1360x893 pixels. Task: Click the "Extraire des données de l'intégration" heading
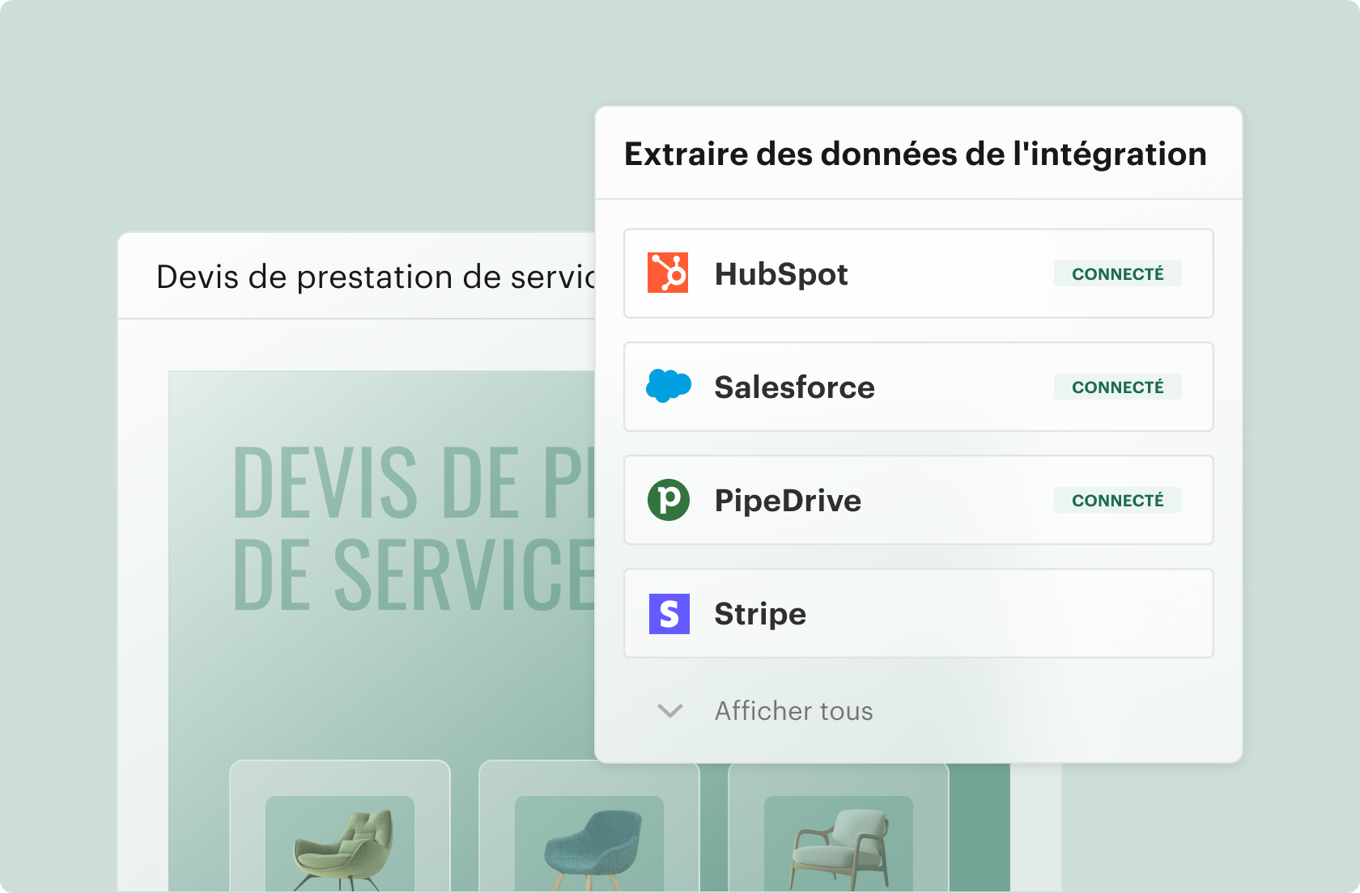[x=916, y=154]
